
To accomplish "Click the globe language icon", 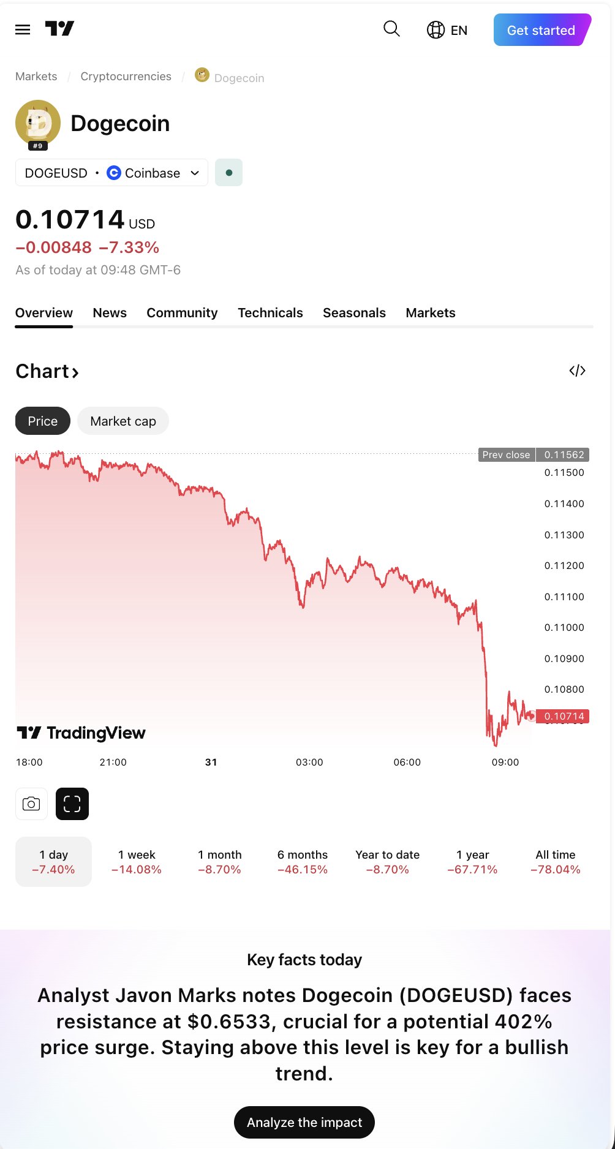I will [x=436, y=30].
